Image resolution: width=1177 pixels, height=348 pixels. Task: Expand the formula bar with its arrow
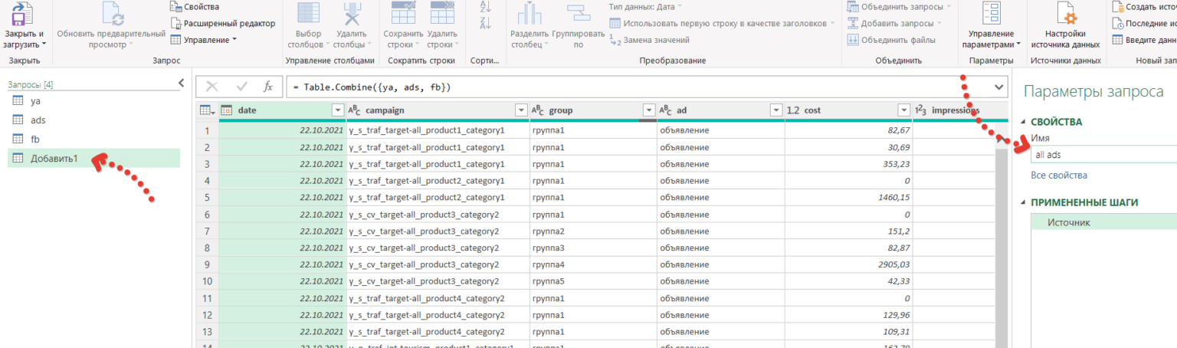[x=999, y=87]
